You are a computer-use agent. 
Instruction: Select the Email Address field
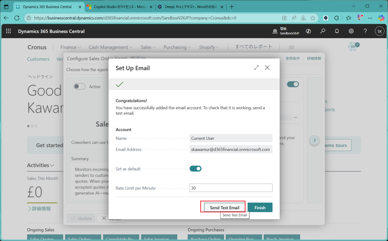point(231,150)
